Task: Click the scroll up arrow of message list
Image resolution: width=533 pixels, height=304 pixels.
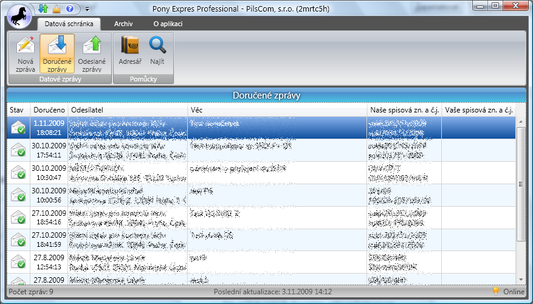Action: pyautogui.click(x=521, y=122)
